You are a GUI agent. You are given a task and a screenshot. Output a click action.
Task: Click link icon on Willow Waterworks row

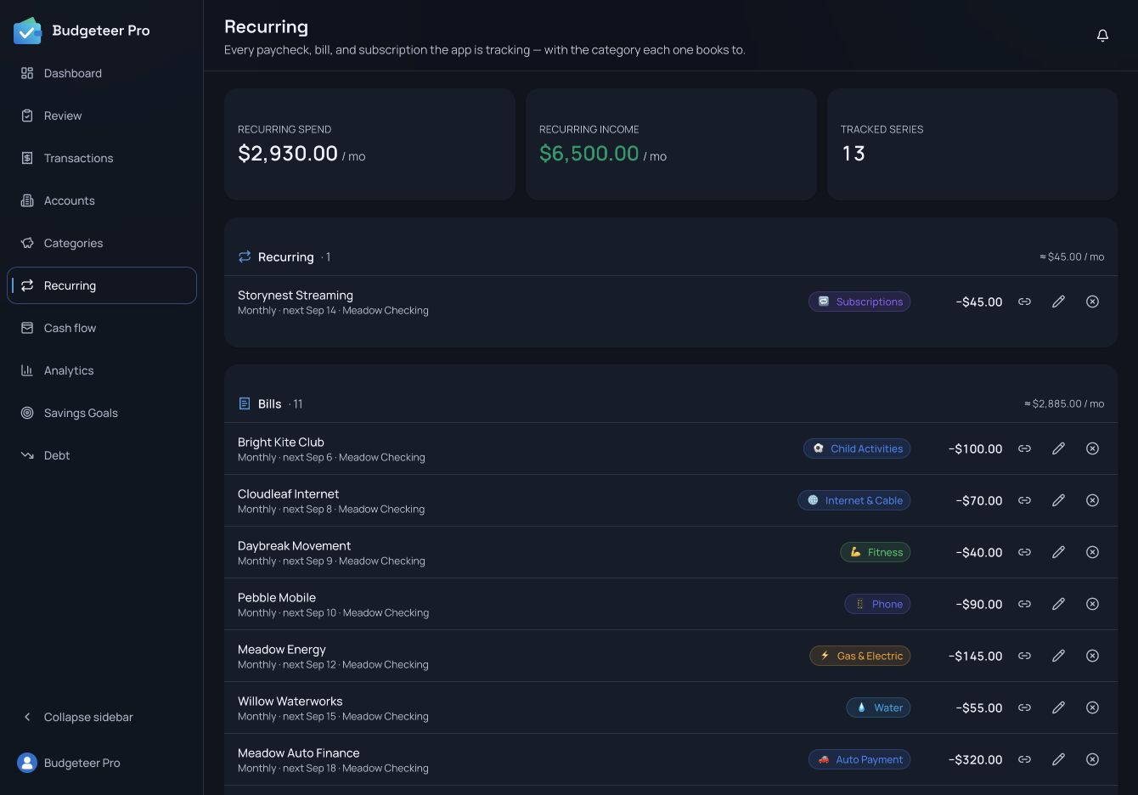click(1025, 708)
